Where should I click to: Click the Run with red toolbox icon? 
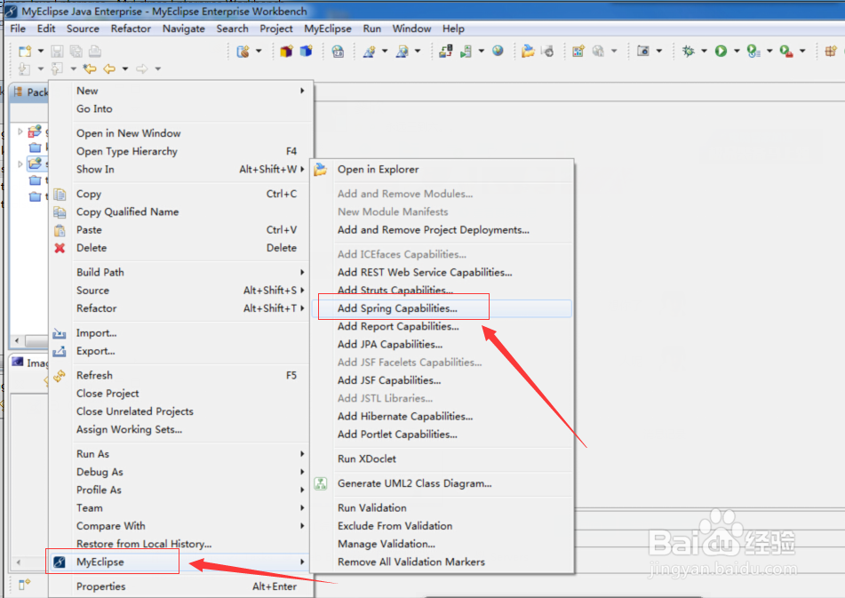(786, 52)
